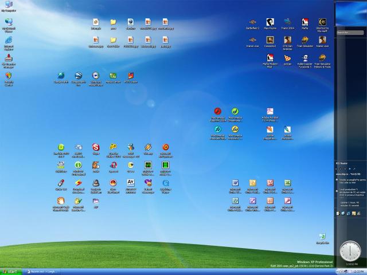The image size is (367, 275).
Task: Start GTA San Andreas shortcut
Action: (287, 44)
